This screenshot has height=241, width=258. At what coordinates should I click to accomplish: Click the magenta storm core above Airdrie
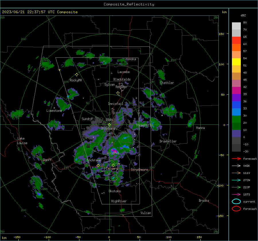pos(114,150)
